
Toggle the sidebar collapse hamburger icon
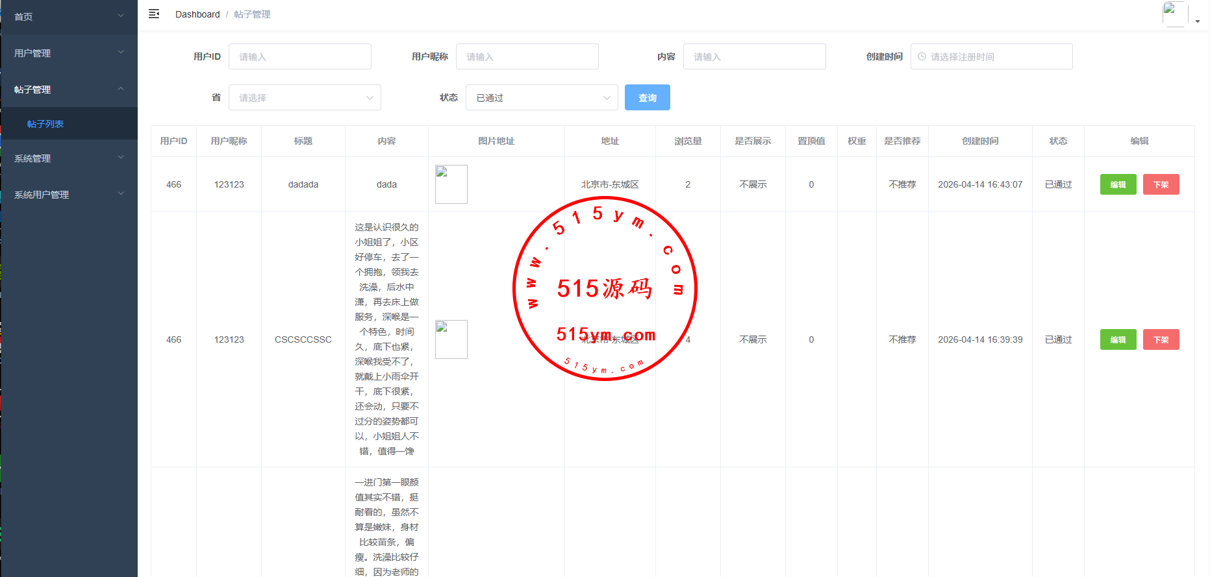click(154, 14)
